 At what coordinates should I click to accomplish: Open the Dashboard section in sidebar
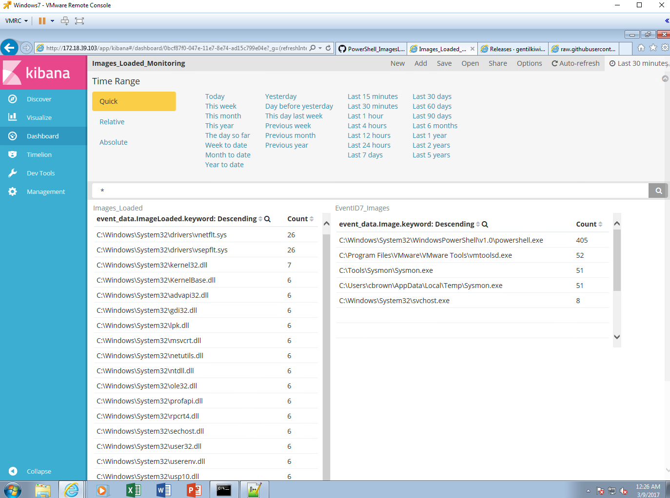43,136
